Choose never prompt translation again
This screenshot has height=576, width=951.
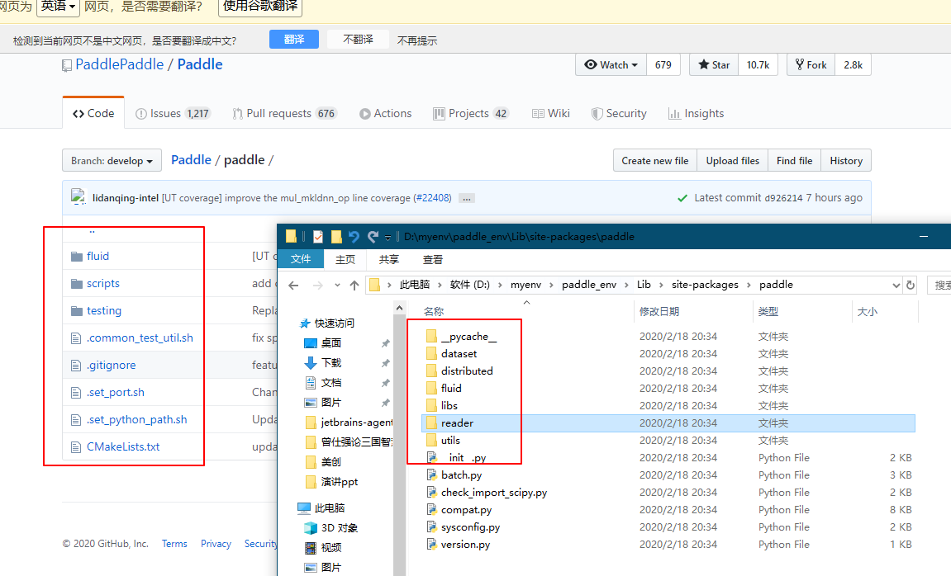(x=416, y=40)
